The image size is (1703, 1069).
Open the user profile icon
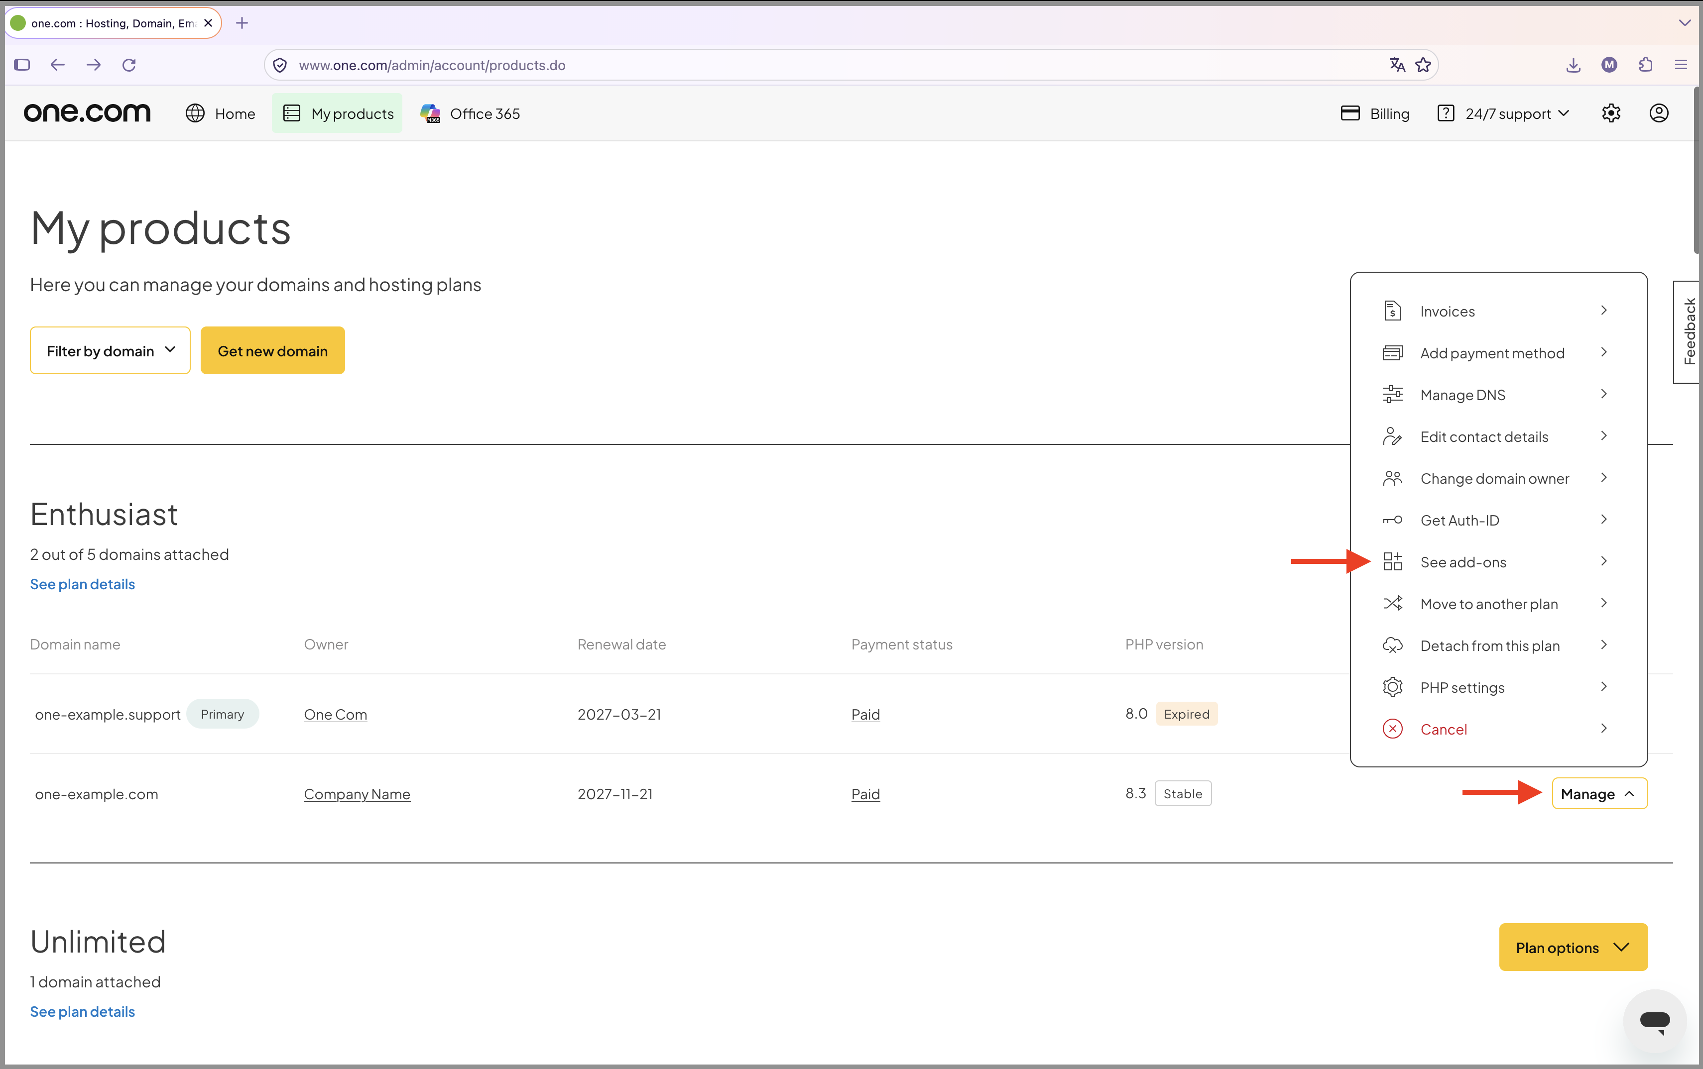(1659, 113)
